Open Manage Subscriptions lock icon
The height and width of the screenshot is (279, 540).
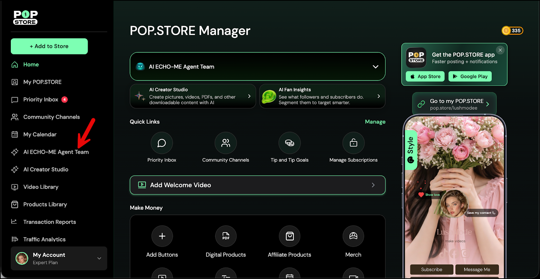tap(353, 143)
